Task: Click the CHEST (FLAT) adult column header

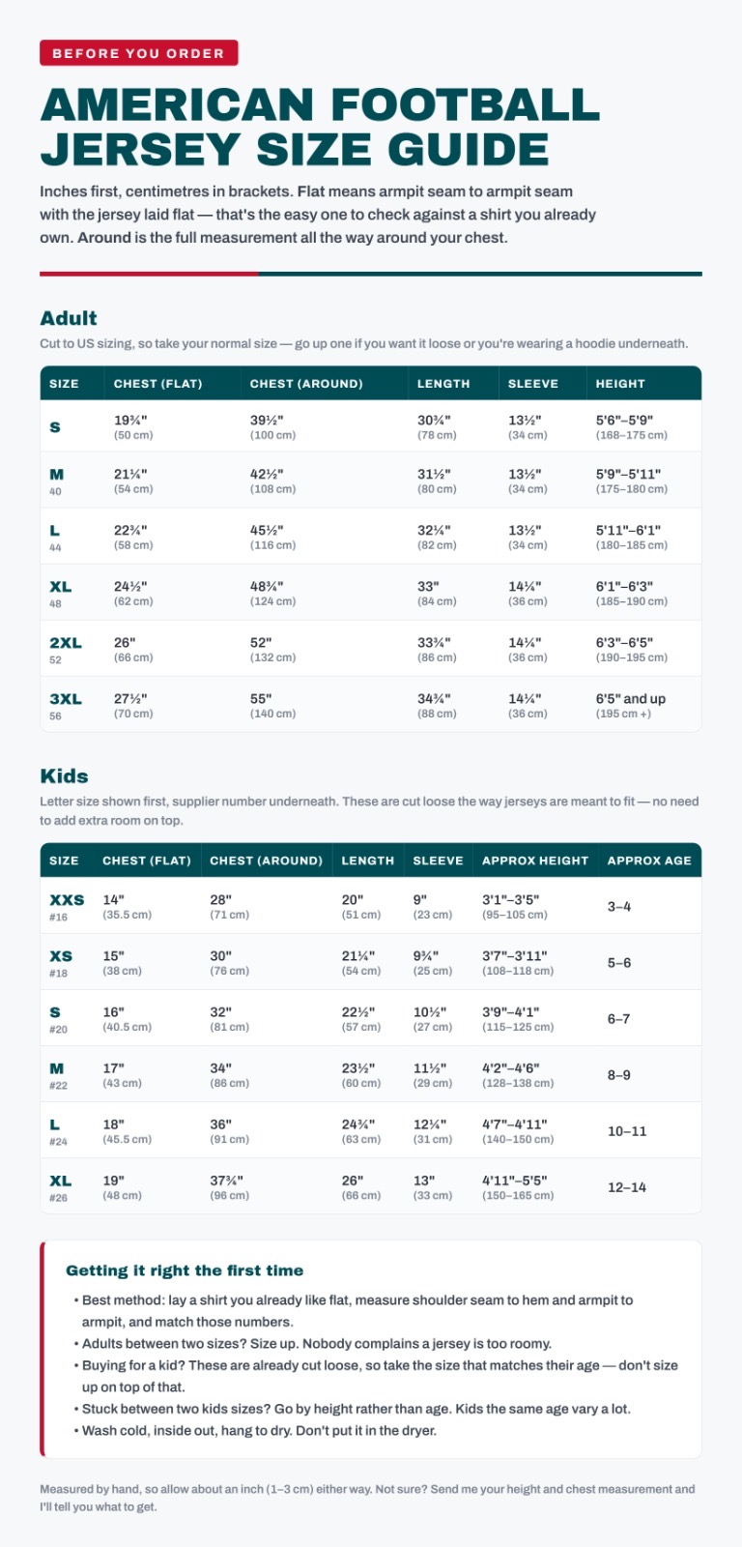Action: coord(157,384)
